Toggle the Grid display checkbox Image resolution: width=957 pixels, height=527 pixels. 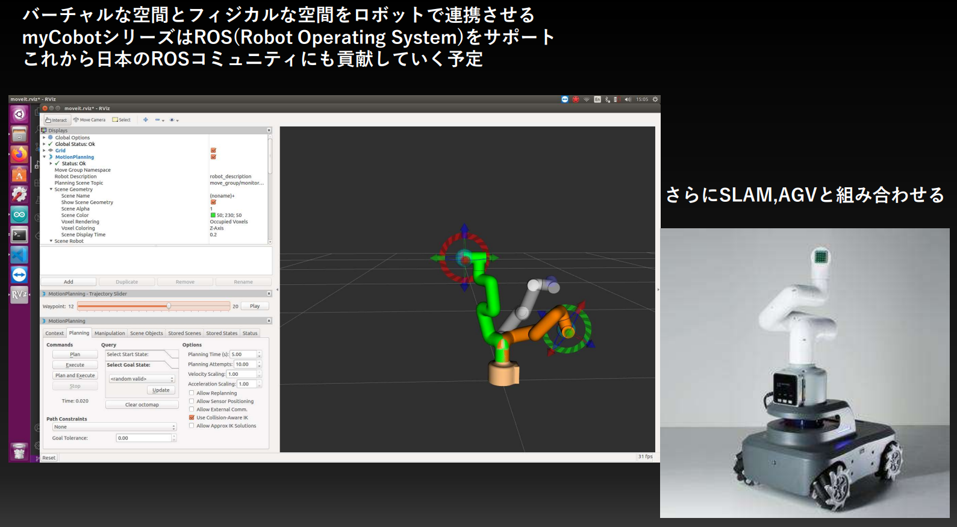(213, 151)
